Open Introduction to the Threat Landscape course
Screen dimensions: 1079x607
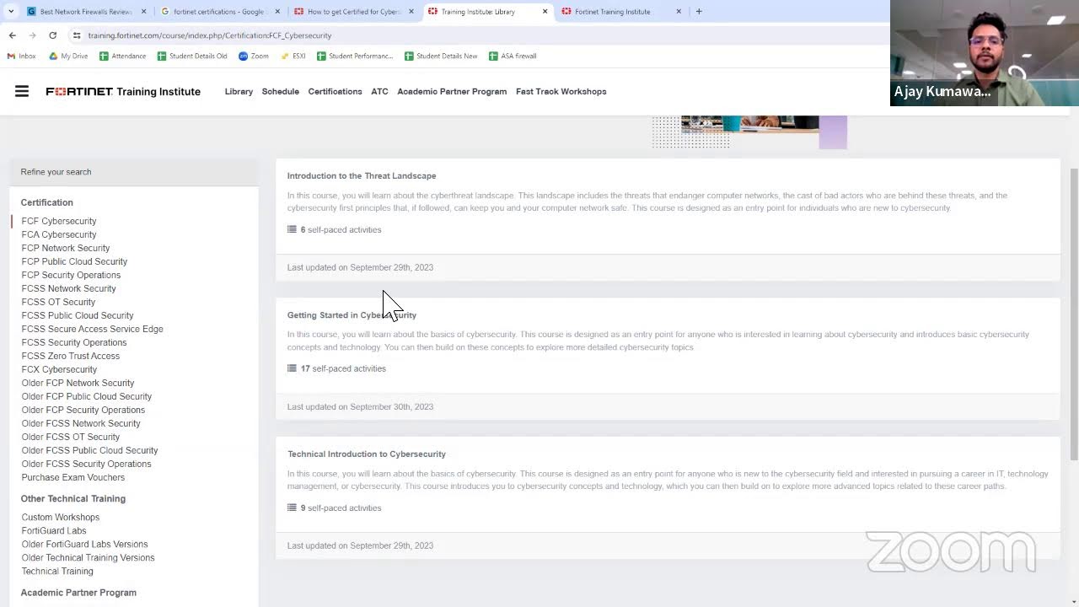tap(362, 175)
